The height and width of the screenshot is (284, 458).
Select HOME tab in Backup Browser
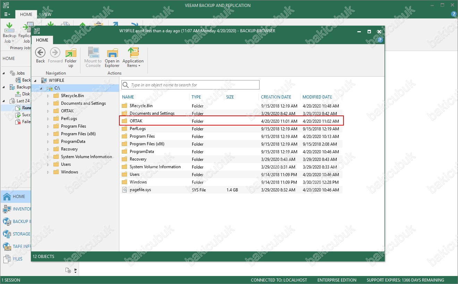click(42, 40)
